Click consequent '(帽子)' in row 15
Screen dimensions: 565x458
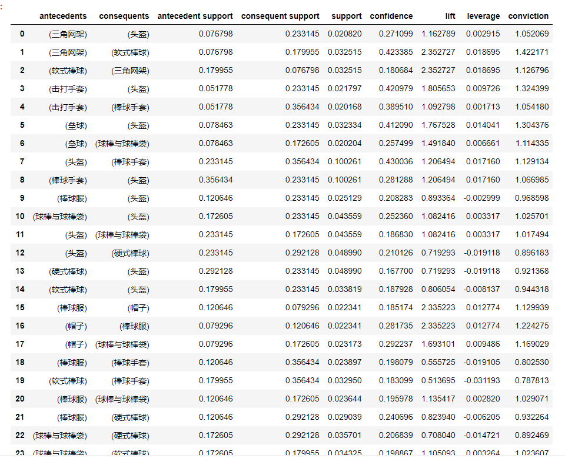[x=138, y=308]
